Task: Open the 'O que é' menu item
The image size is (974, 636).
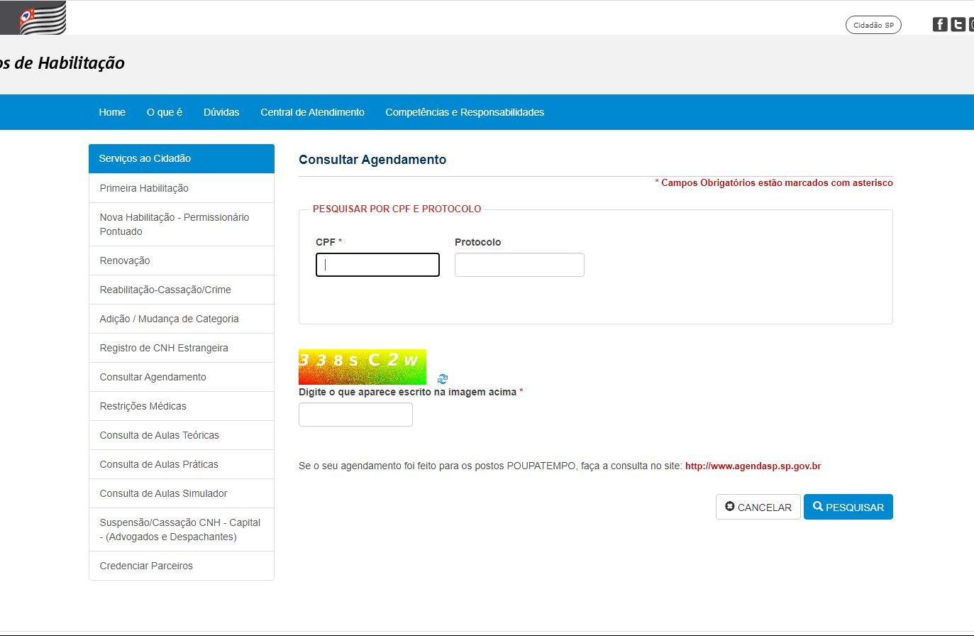Action: tap(165, 112)
